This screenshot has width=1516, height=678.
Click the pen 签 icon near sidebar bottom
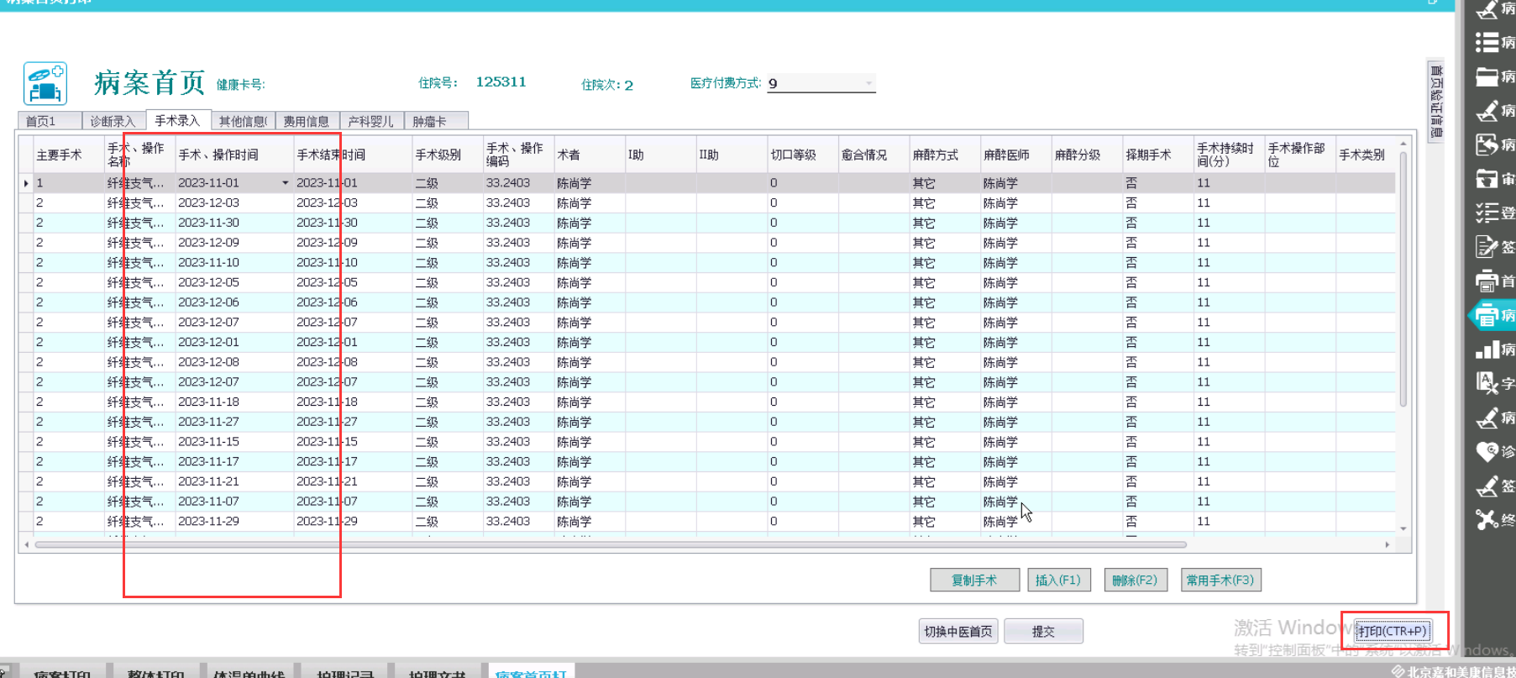click(x=1487, y=486)
